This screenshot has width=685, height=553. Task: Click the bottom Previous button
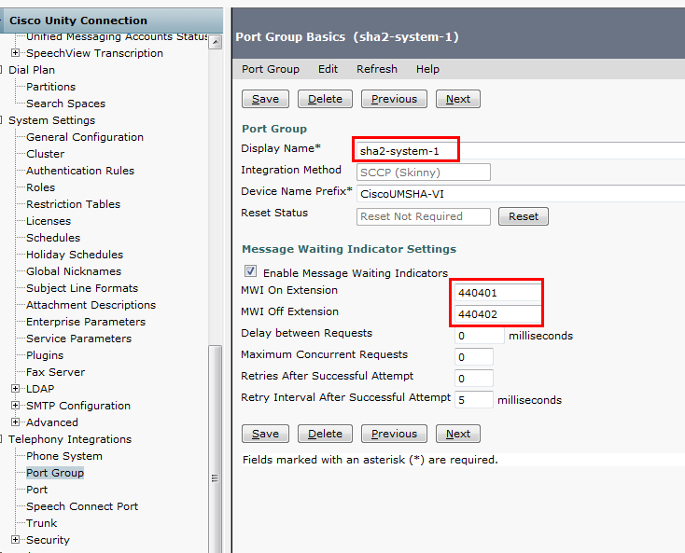394,434
